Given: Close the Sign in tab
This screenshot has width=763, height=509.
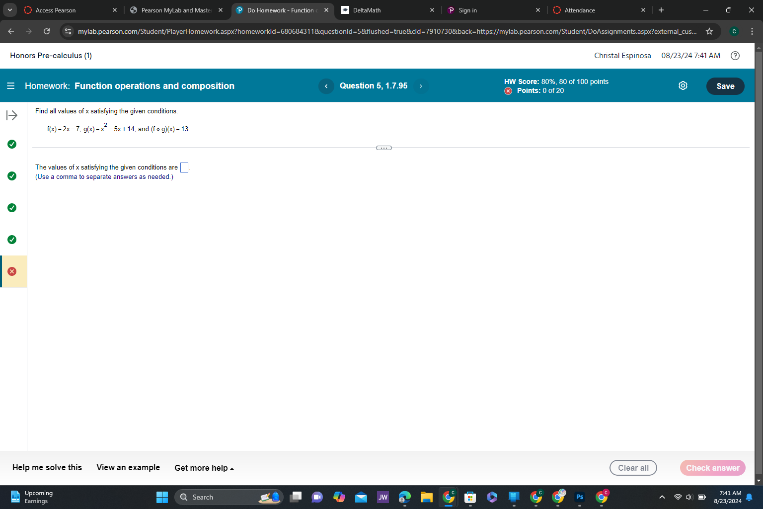Looking at the screenshot, I should [x=538, y=10].
